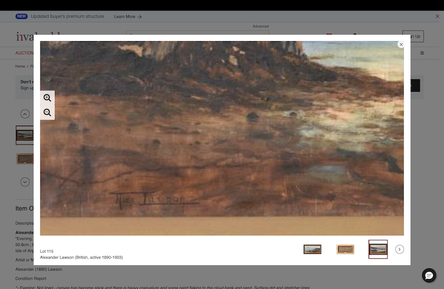Viewport: 444px width, 289px height.
Task: Click the NEW badge in banner
Action: click(x=22, y=17)
